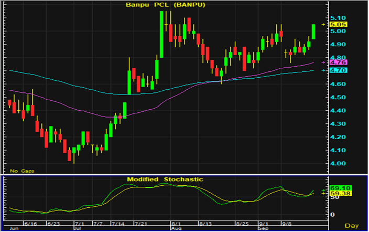The image size is (369, 232).
Task: Click the 5.10 price level on axis
Action: [x=337, y=18]
